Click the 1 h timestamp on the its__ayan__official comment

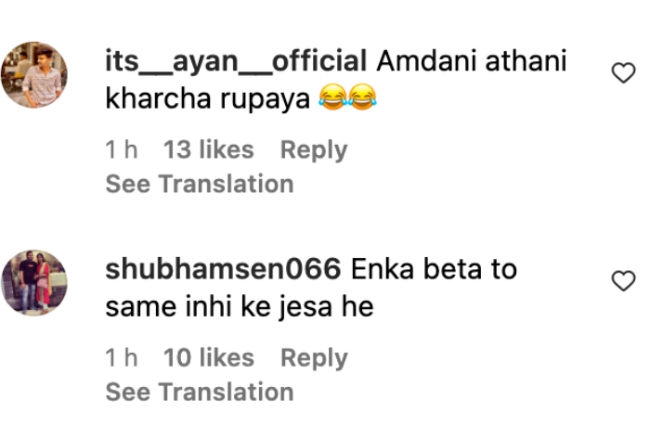[122, 149]
